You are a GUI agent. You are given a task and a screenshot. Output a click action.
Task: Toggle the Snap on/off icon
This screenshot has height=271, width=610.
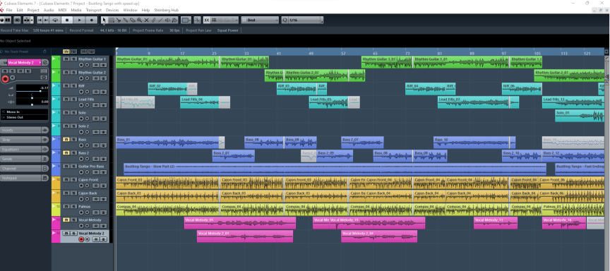click(206, 20)
